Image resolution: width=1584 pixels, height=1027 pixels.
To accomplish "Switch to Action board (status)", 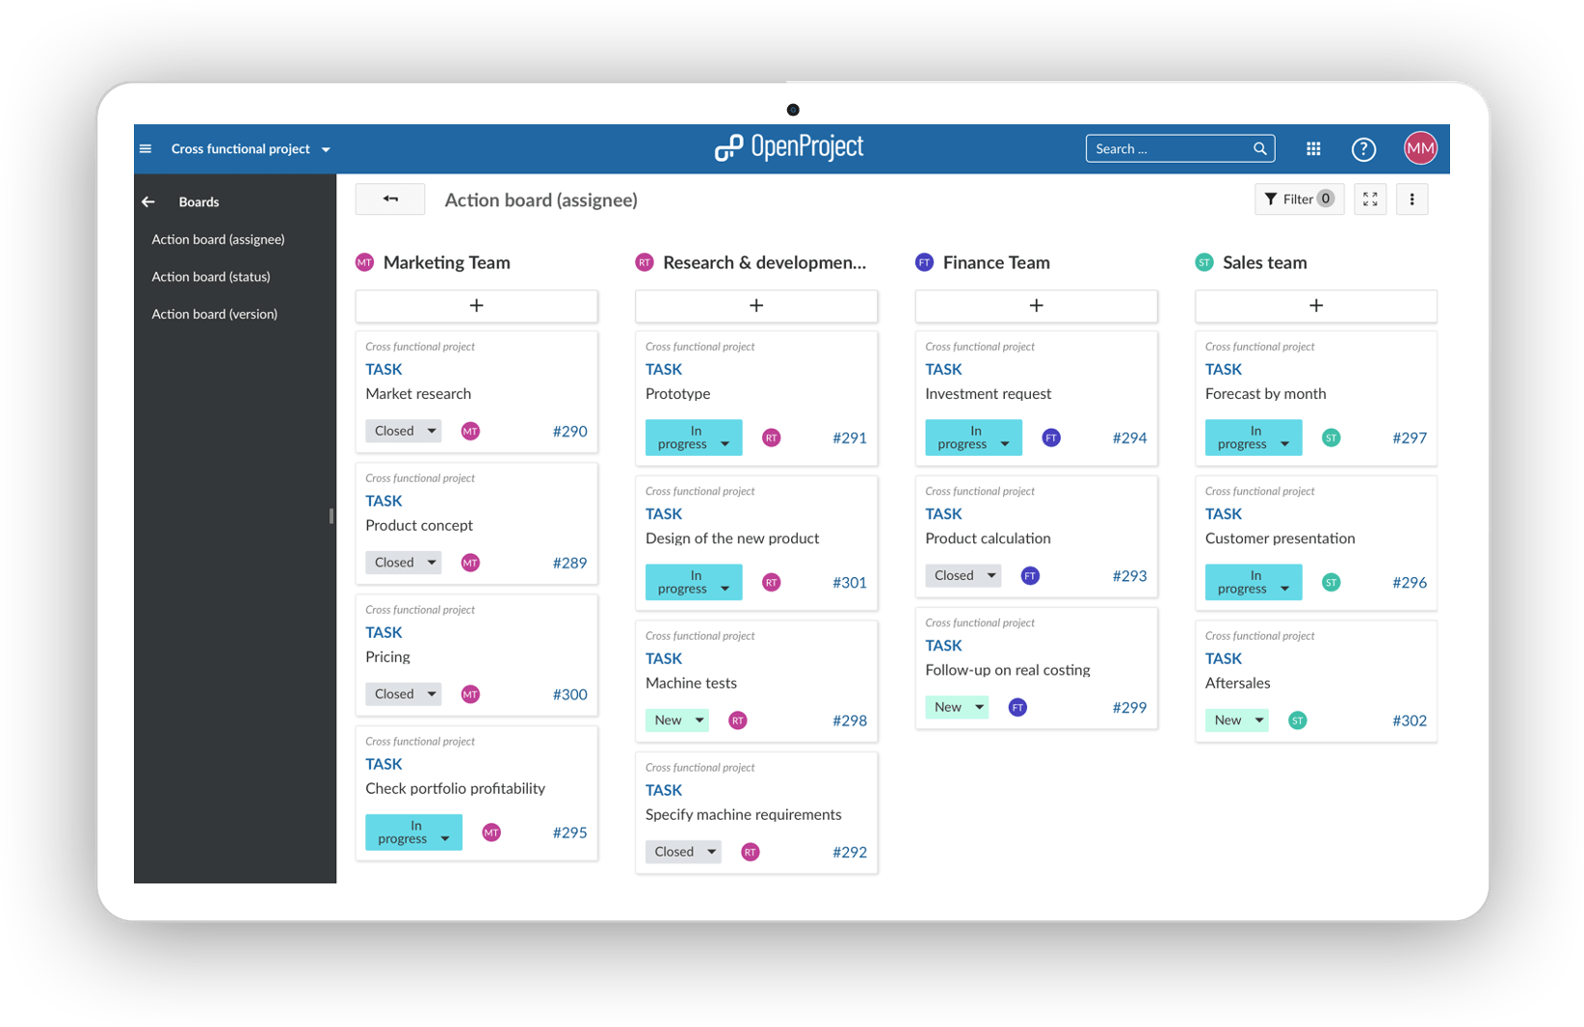I will (x=211, y=276).
